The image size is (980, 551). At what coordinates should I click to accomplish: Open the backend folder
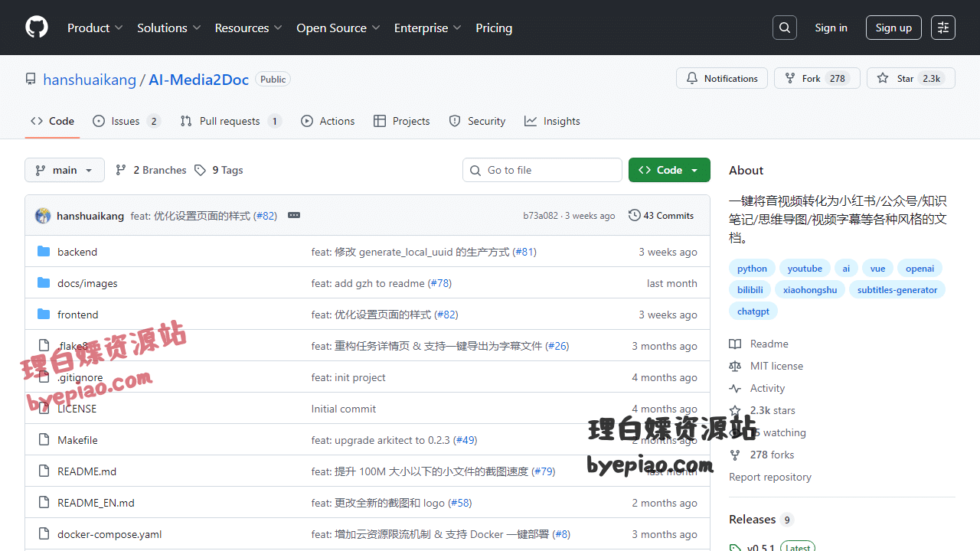[77, 252]
